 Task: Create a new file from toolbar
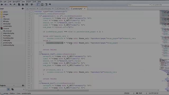(19, 4)
